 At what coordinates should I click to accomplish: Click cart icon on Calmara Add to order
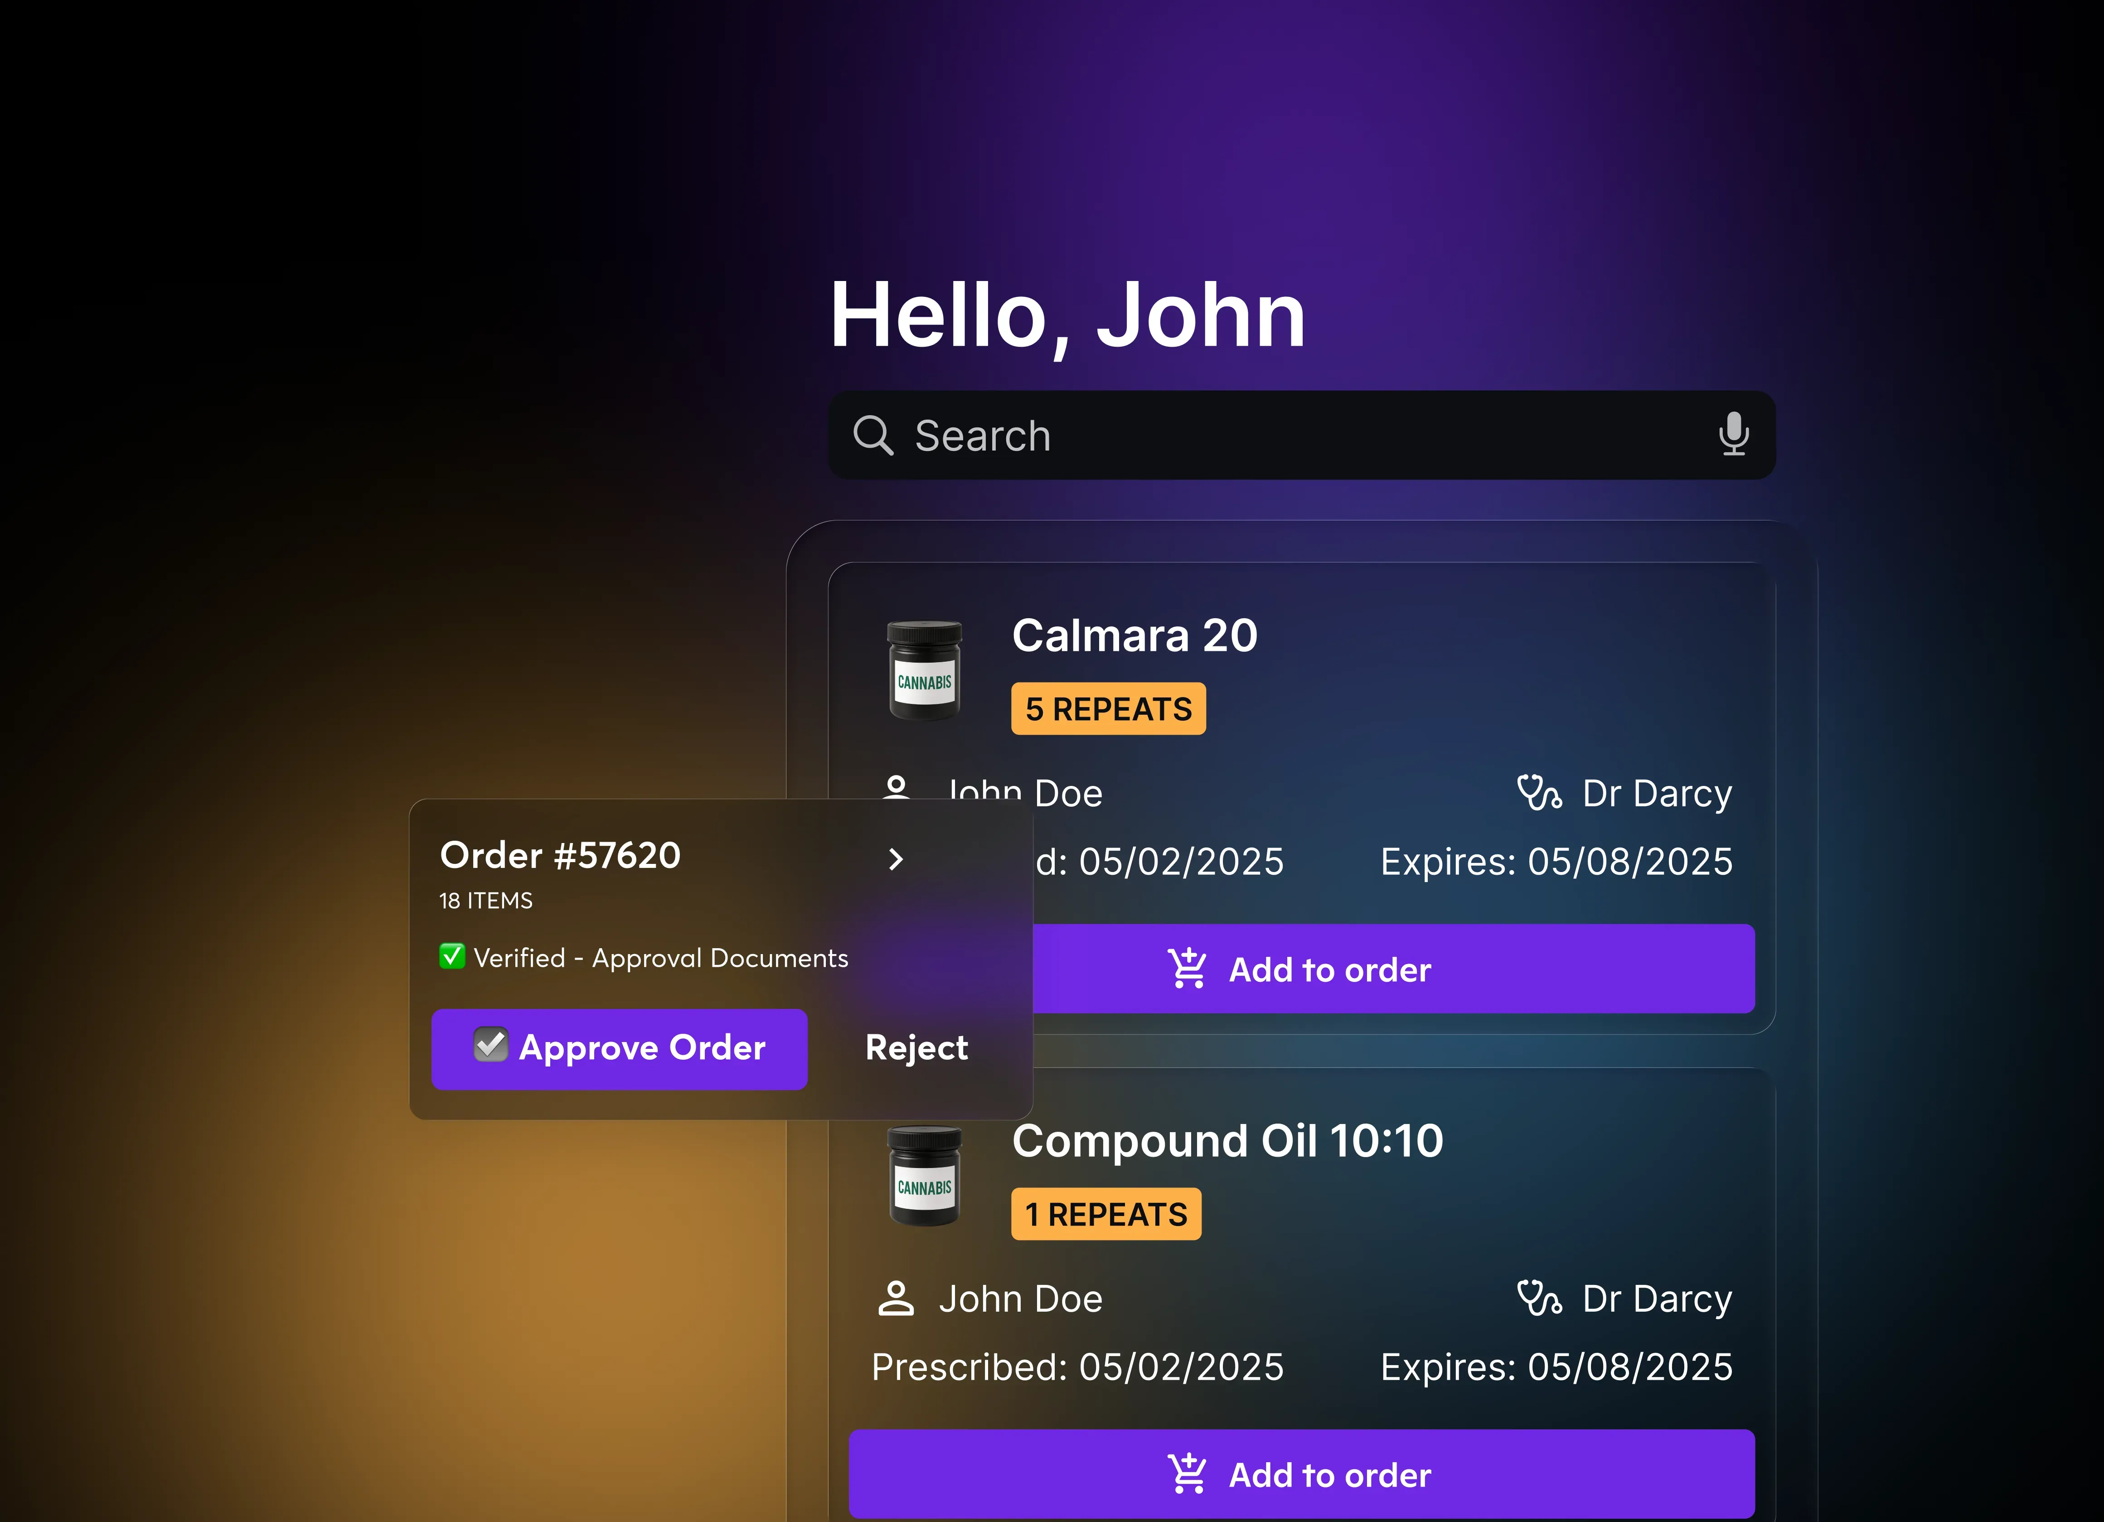(x=1187, y=969)
